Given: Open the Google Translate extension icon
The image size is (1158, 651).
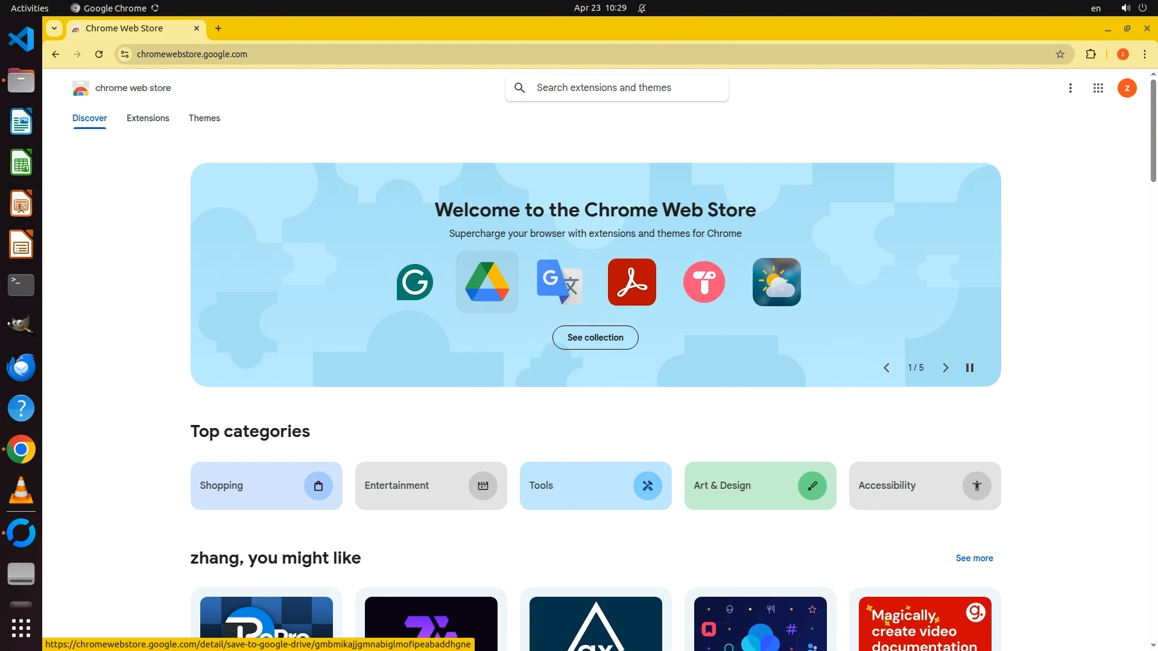Looking at the screenshot, I should click(x=559, y=282).
